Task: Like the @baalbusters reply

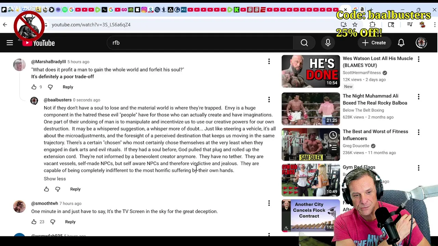Action: click(47, 189)
